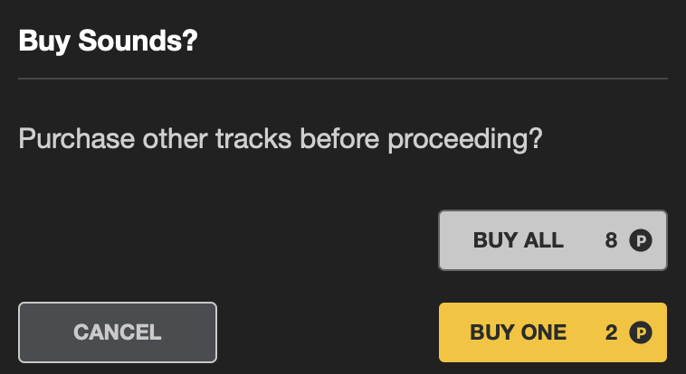Screen dimensions: 686x374
Task: Click the "BUY ONE" label text
Action: point(519,332)
